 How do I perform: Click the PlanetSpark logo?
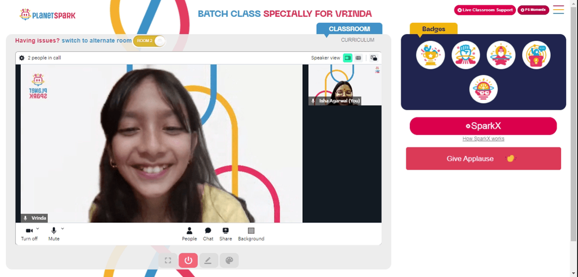(x=47, y=14)
